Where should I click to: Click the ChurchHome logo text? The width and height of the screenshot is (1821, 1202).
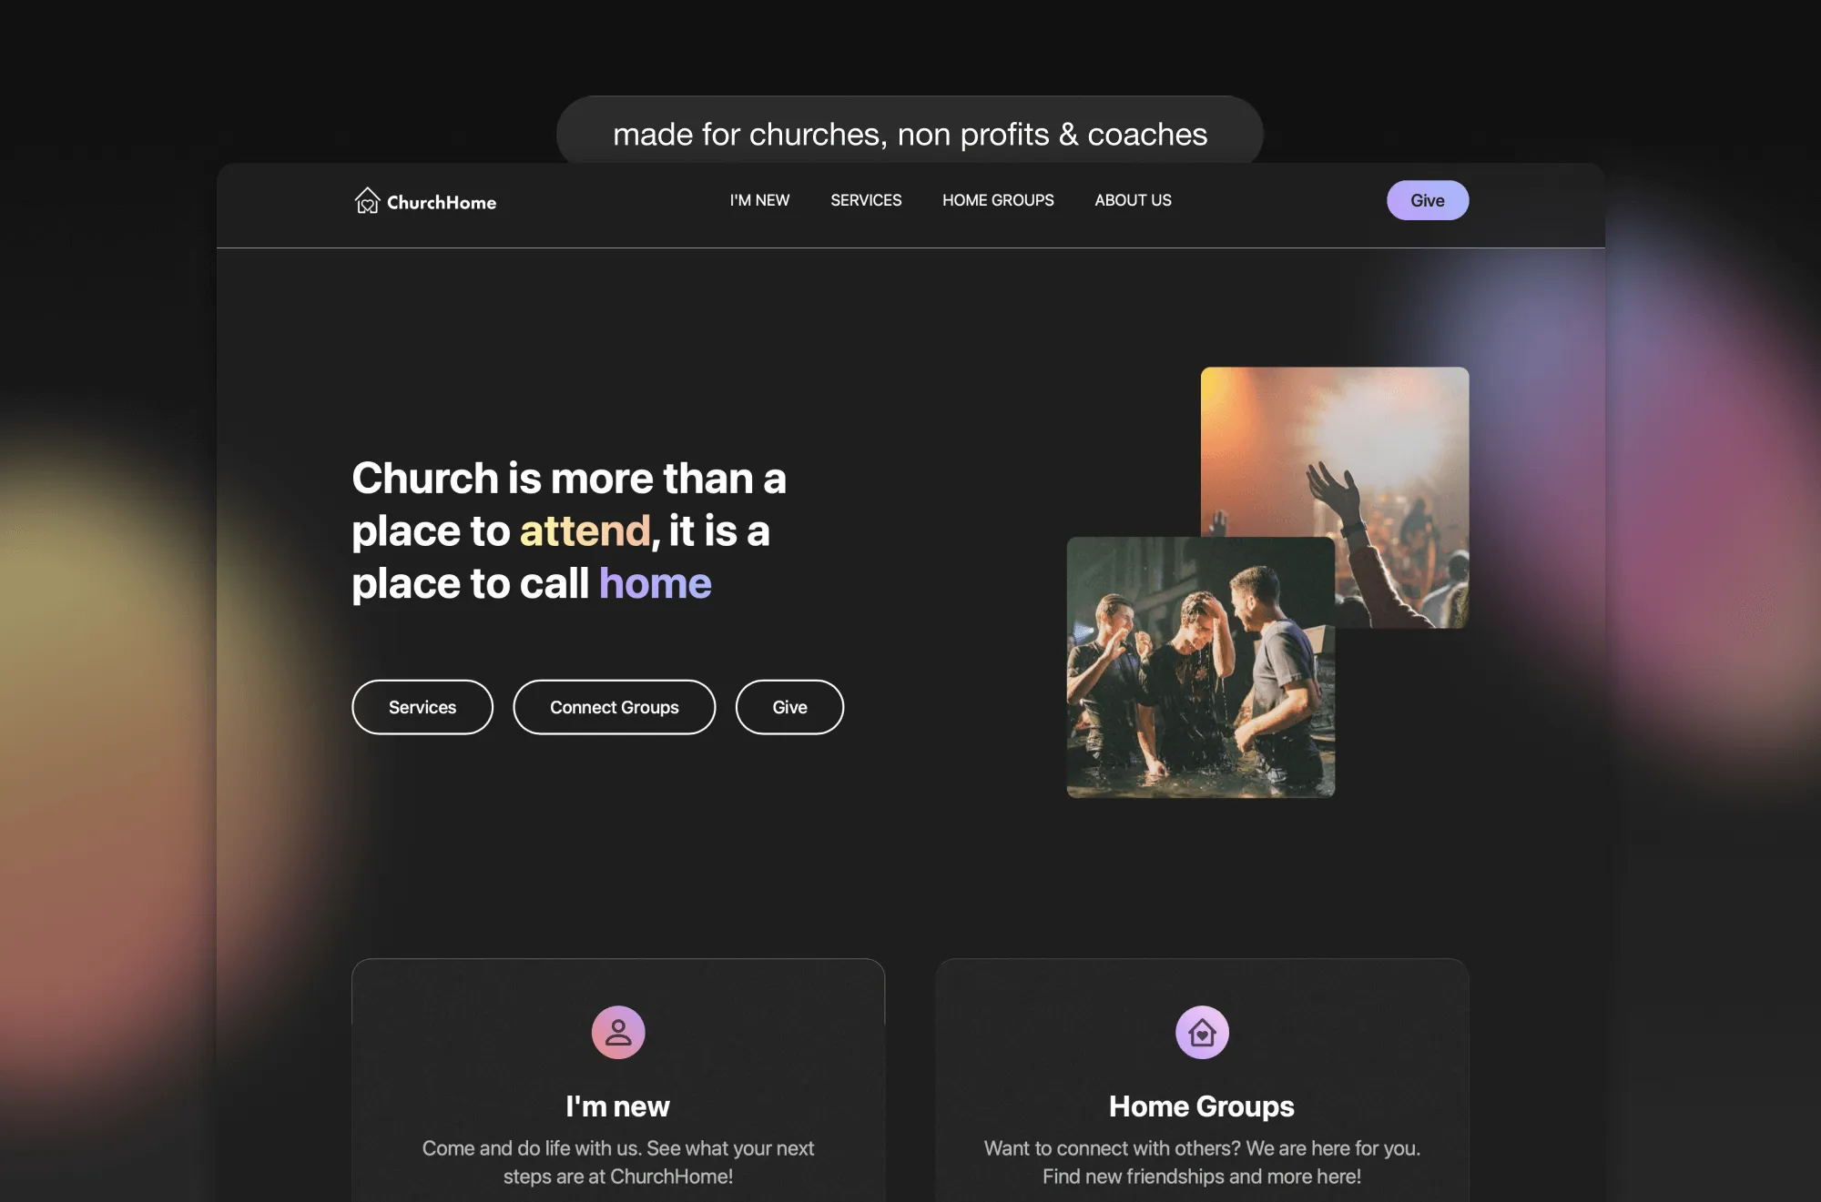442,202
